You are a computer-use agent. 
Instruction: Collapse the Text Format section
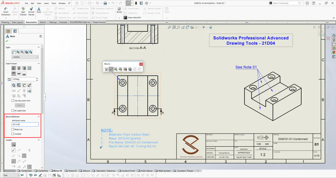click(x=39, y=64)
